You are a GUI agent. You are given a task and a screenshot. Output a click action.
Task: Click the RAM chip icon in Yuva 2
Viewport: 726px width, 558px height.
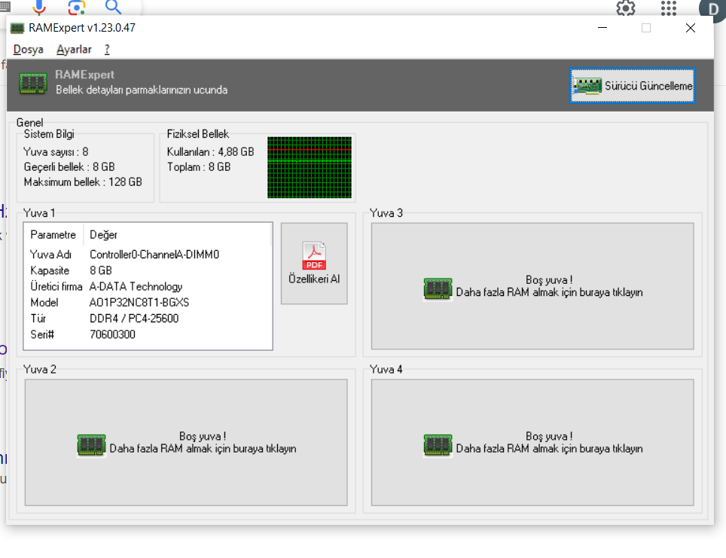tap(91, 445)
